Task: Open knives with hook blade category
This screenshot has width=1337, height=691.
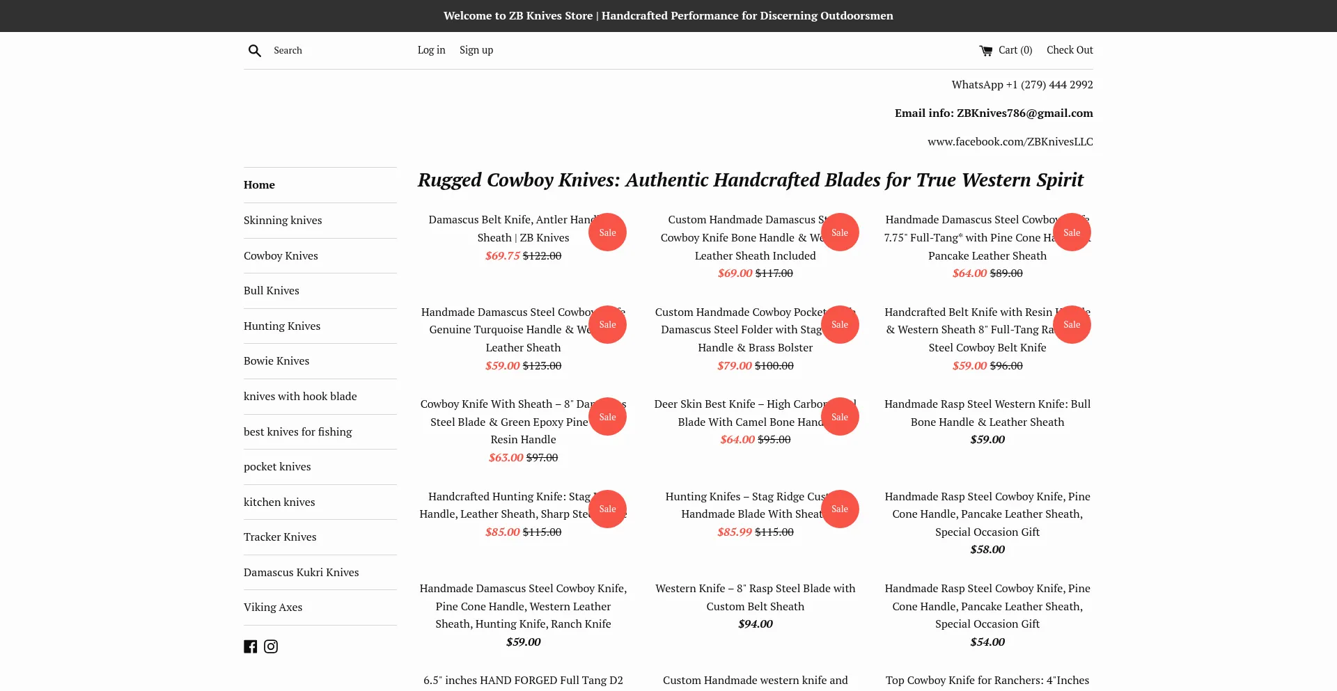Action: click(x=300, y=397)
